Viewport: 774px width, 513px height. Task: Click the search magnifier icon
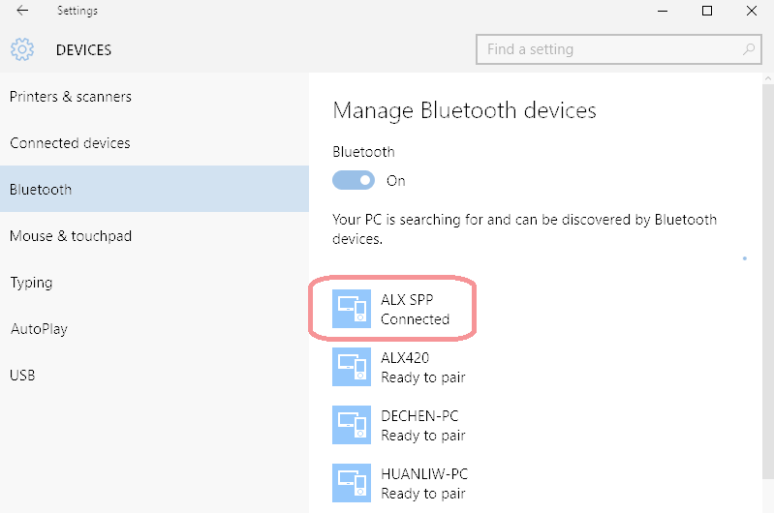point(749,49)
